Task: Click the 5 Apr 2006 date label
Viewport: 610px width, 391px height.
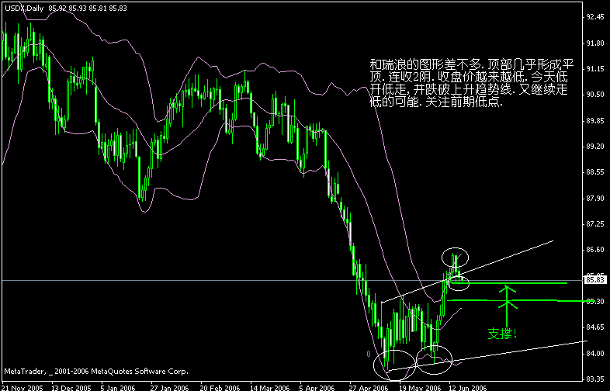Action: pyautogui.click(x=318, y=387)
